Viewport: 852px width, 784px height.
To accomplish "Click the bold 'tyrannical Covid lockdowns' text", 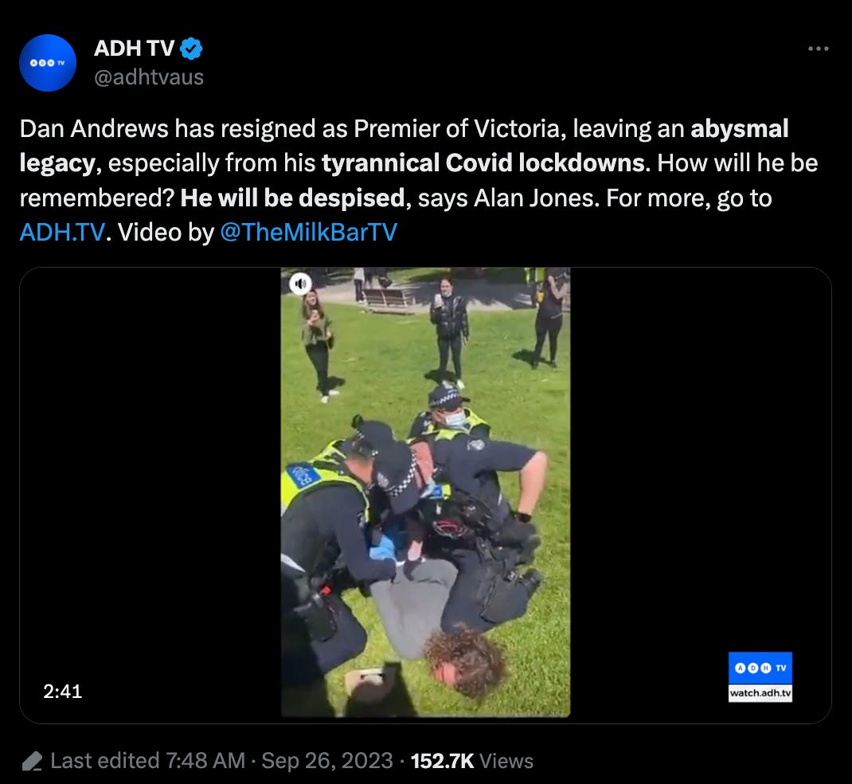I will coord(483,163).
